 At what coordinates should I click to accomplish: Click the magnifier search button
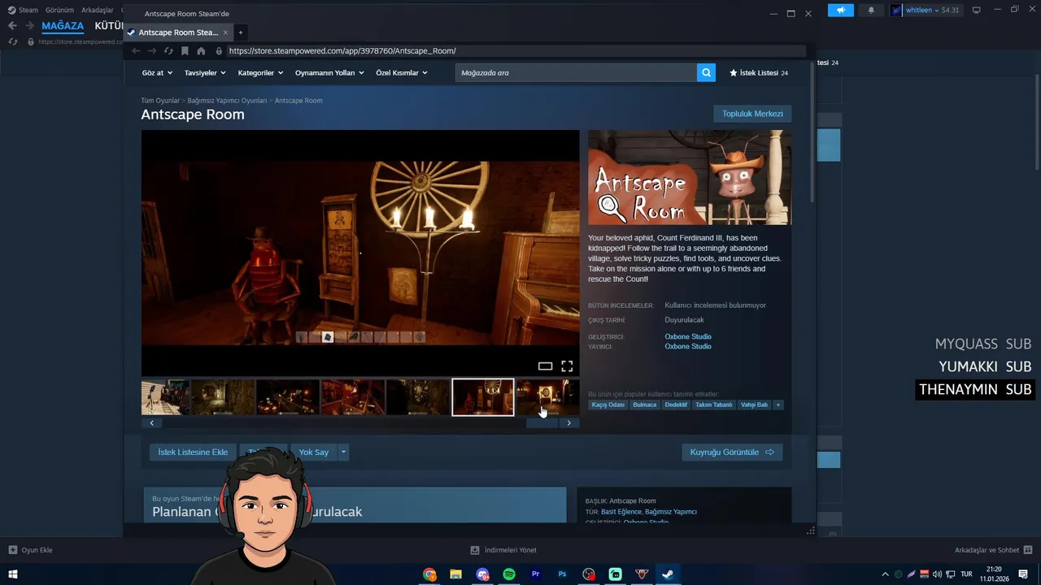pyautogui.click(x=706, y=72)
